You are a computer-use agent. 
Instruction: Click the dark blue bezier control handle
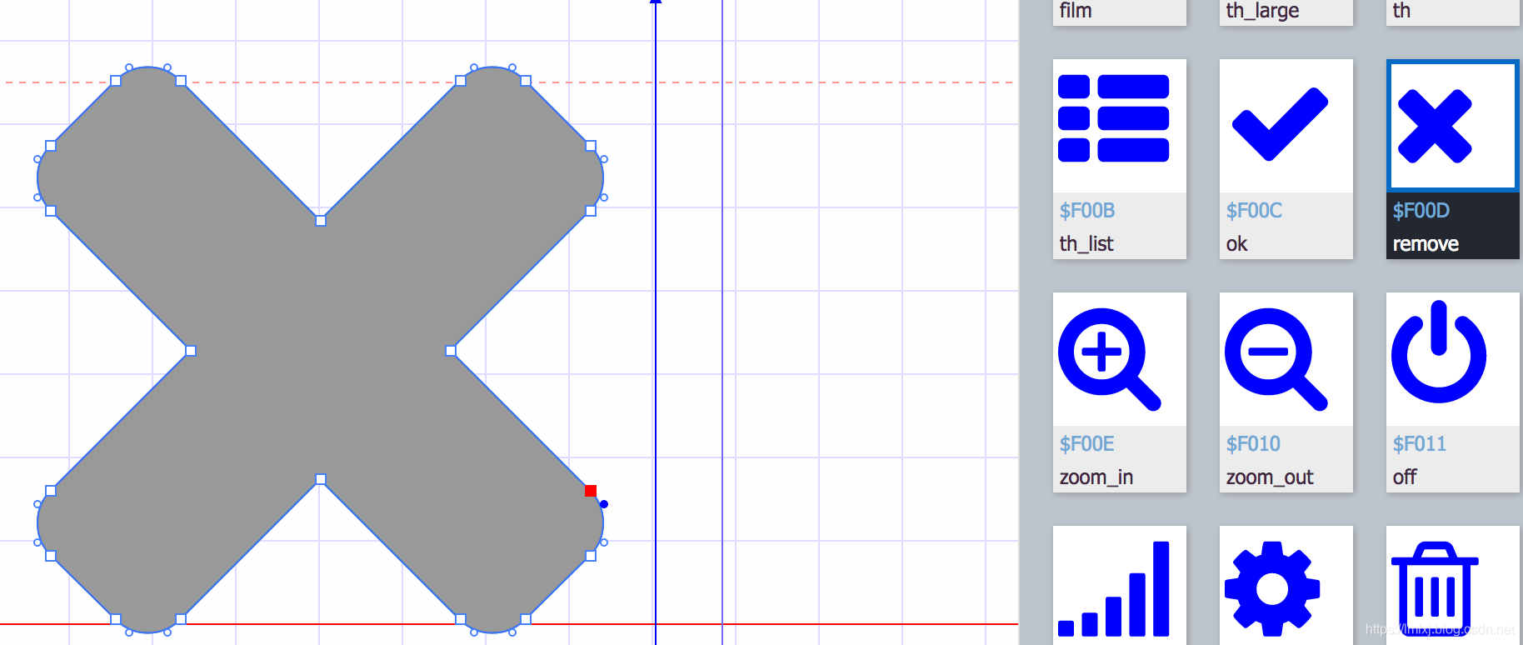[x=604, y=504]
